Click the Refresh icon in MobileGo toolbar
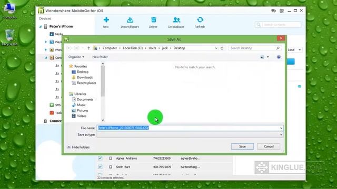Image resolution: width=337 pixels, height=189 pixels. (200, 20)
